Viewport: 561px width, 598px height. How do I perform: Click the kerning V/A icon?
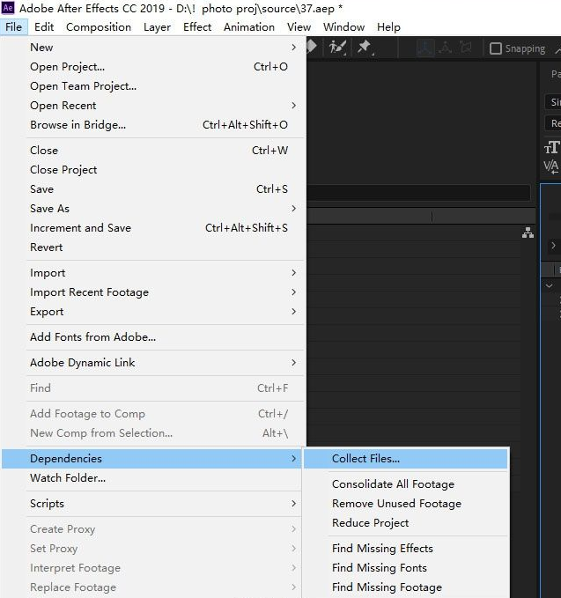click(552, 166)
